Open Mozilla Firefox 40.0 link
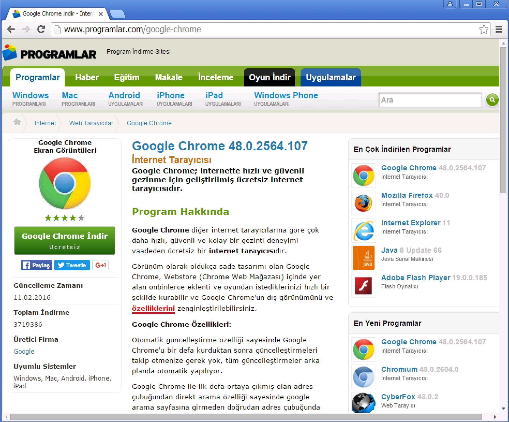Screen dimensions: 509x422 pos(415,195)
